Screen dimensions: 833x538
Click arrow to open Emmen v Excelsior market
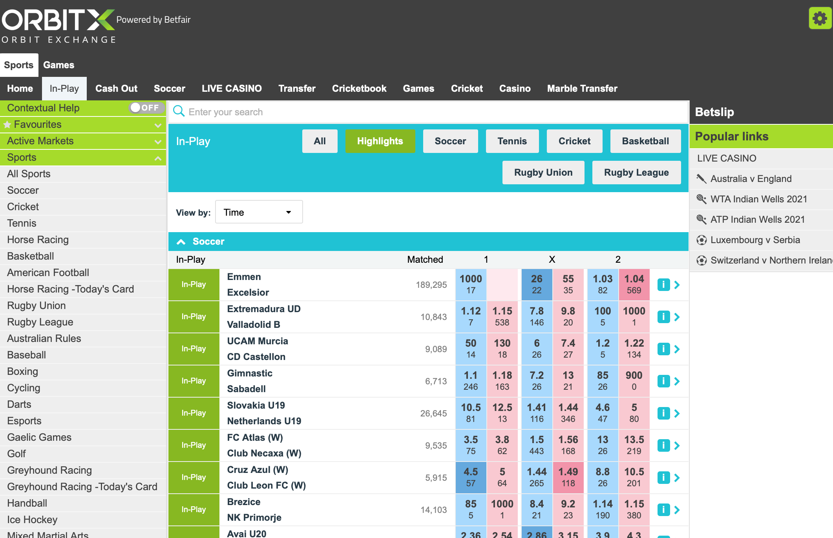tap(677, 285)
